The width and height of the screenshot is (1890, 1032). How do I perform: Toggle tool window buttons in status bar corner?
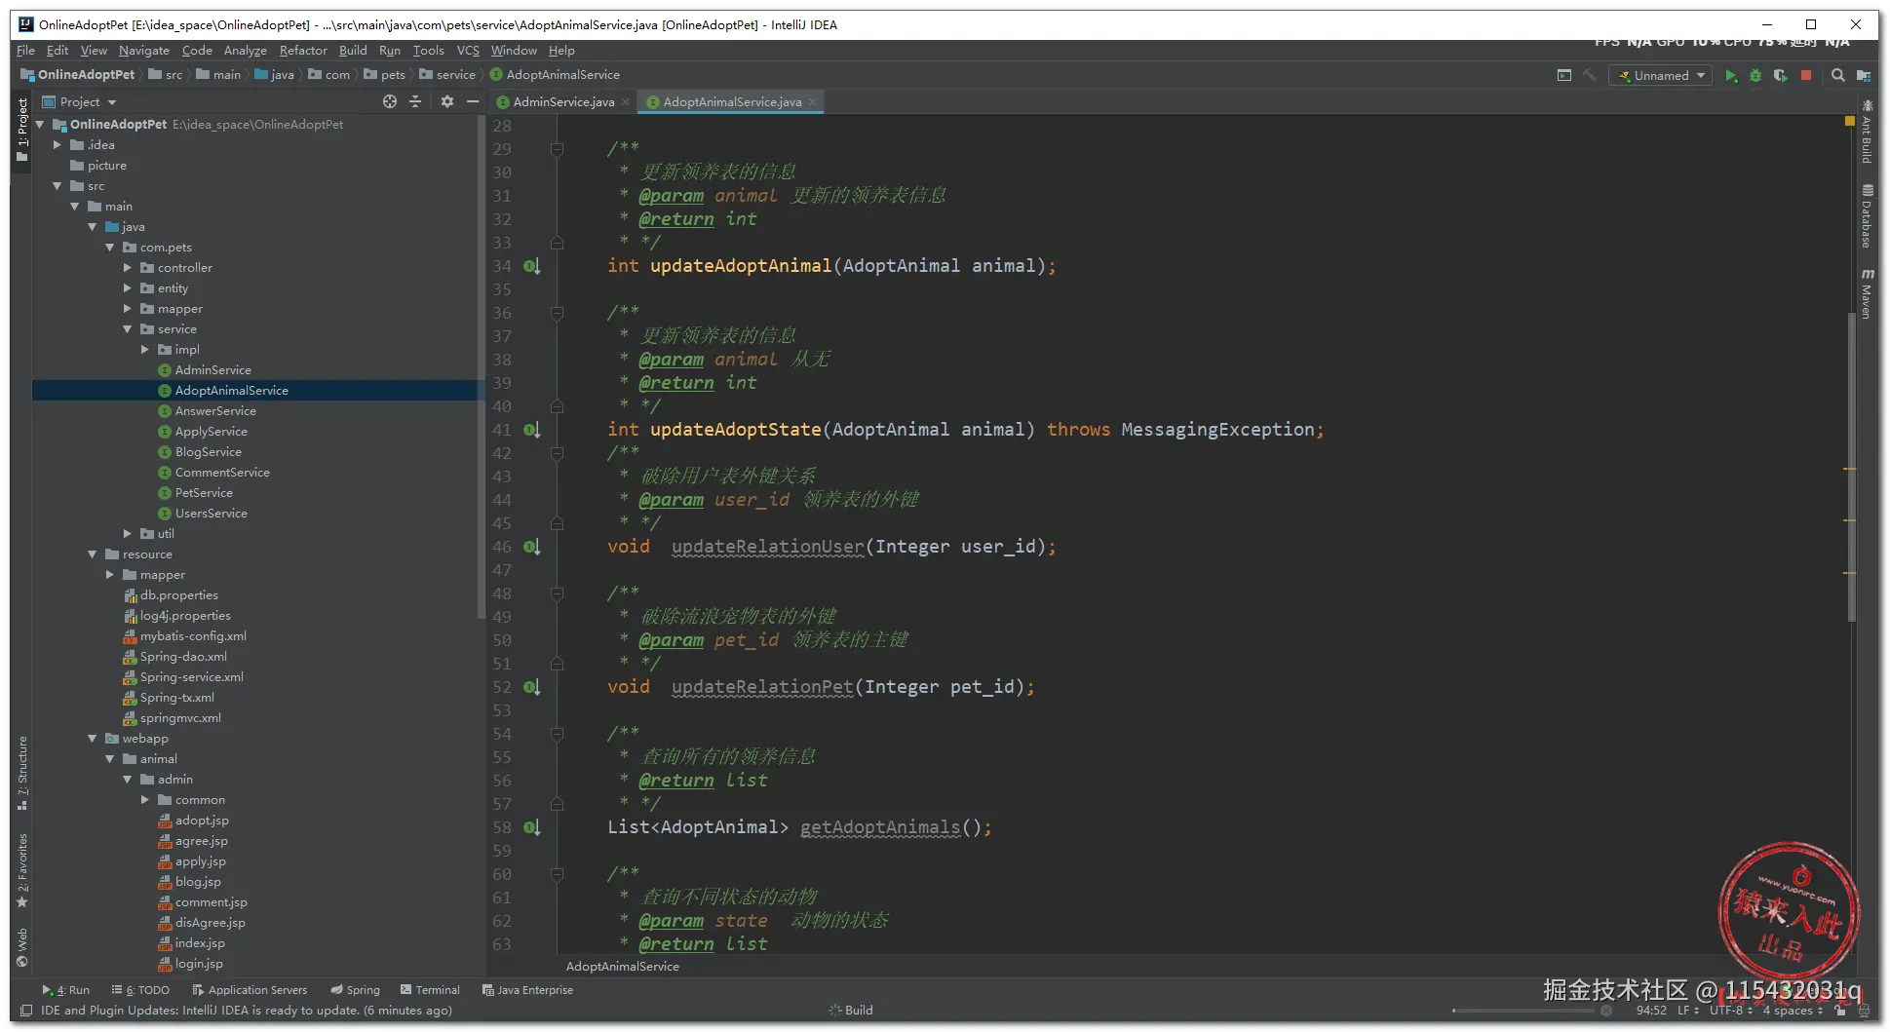(x=26, y=1011)
